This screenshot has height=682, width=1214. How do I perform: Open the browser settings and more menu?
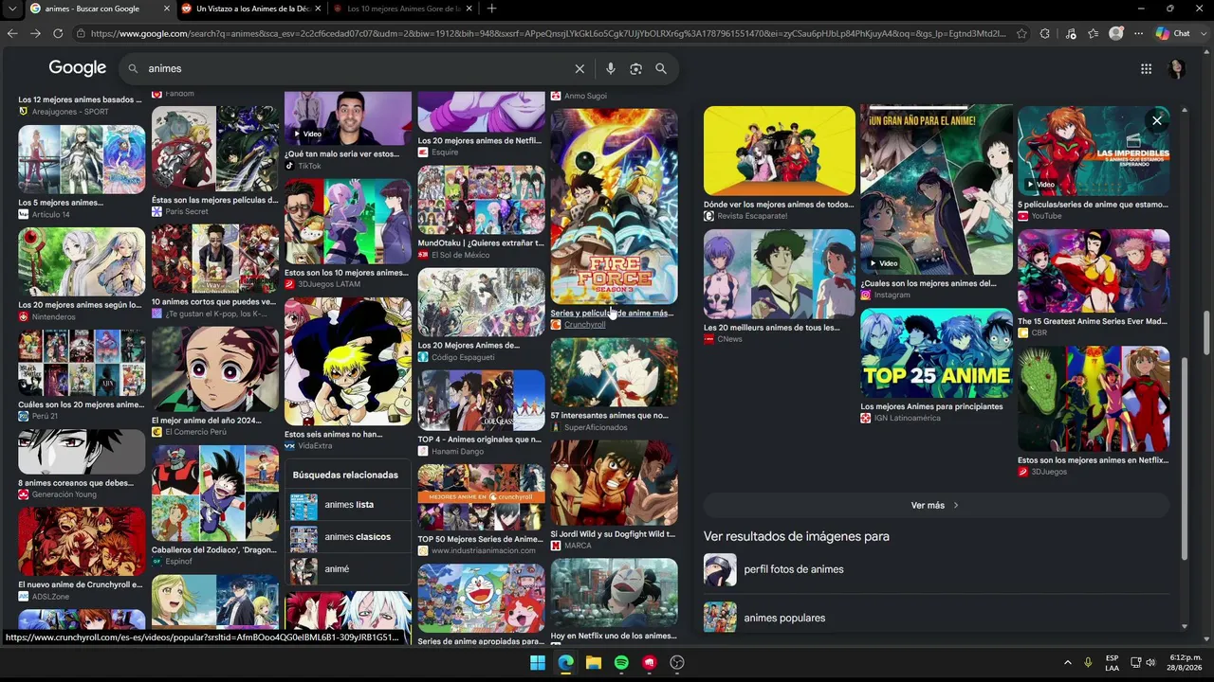click(x=1139, y=33)
